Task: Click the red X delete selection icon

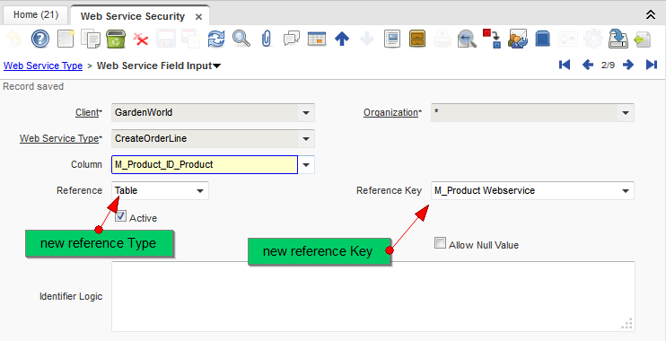Action: coord(141,39)
